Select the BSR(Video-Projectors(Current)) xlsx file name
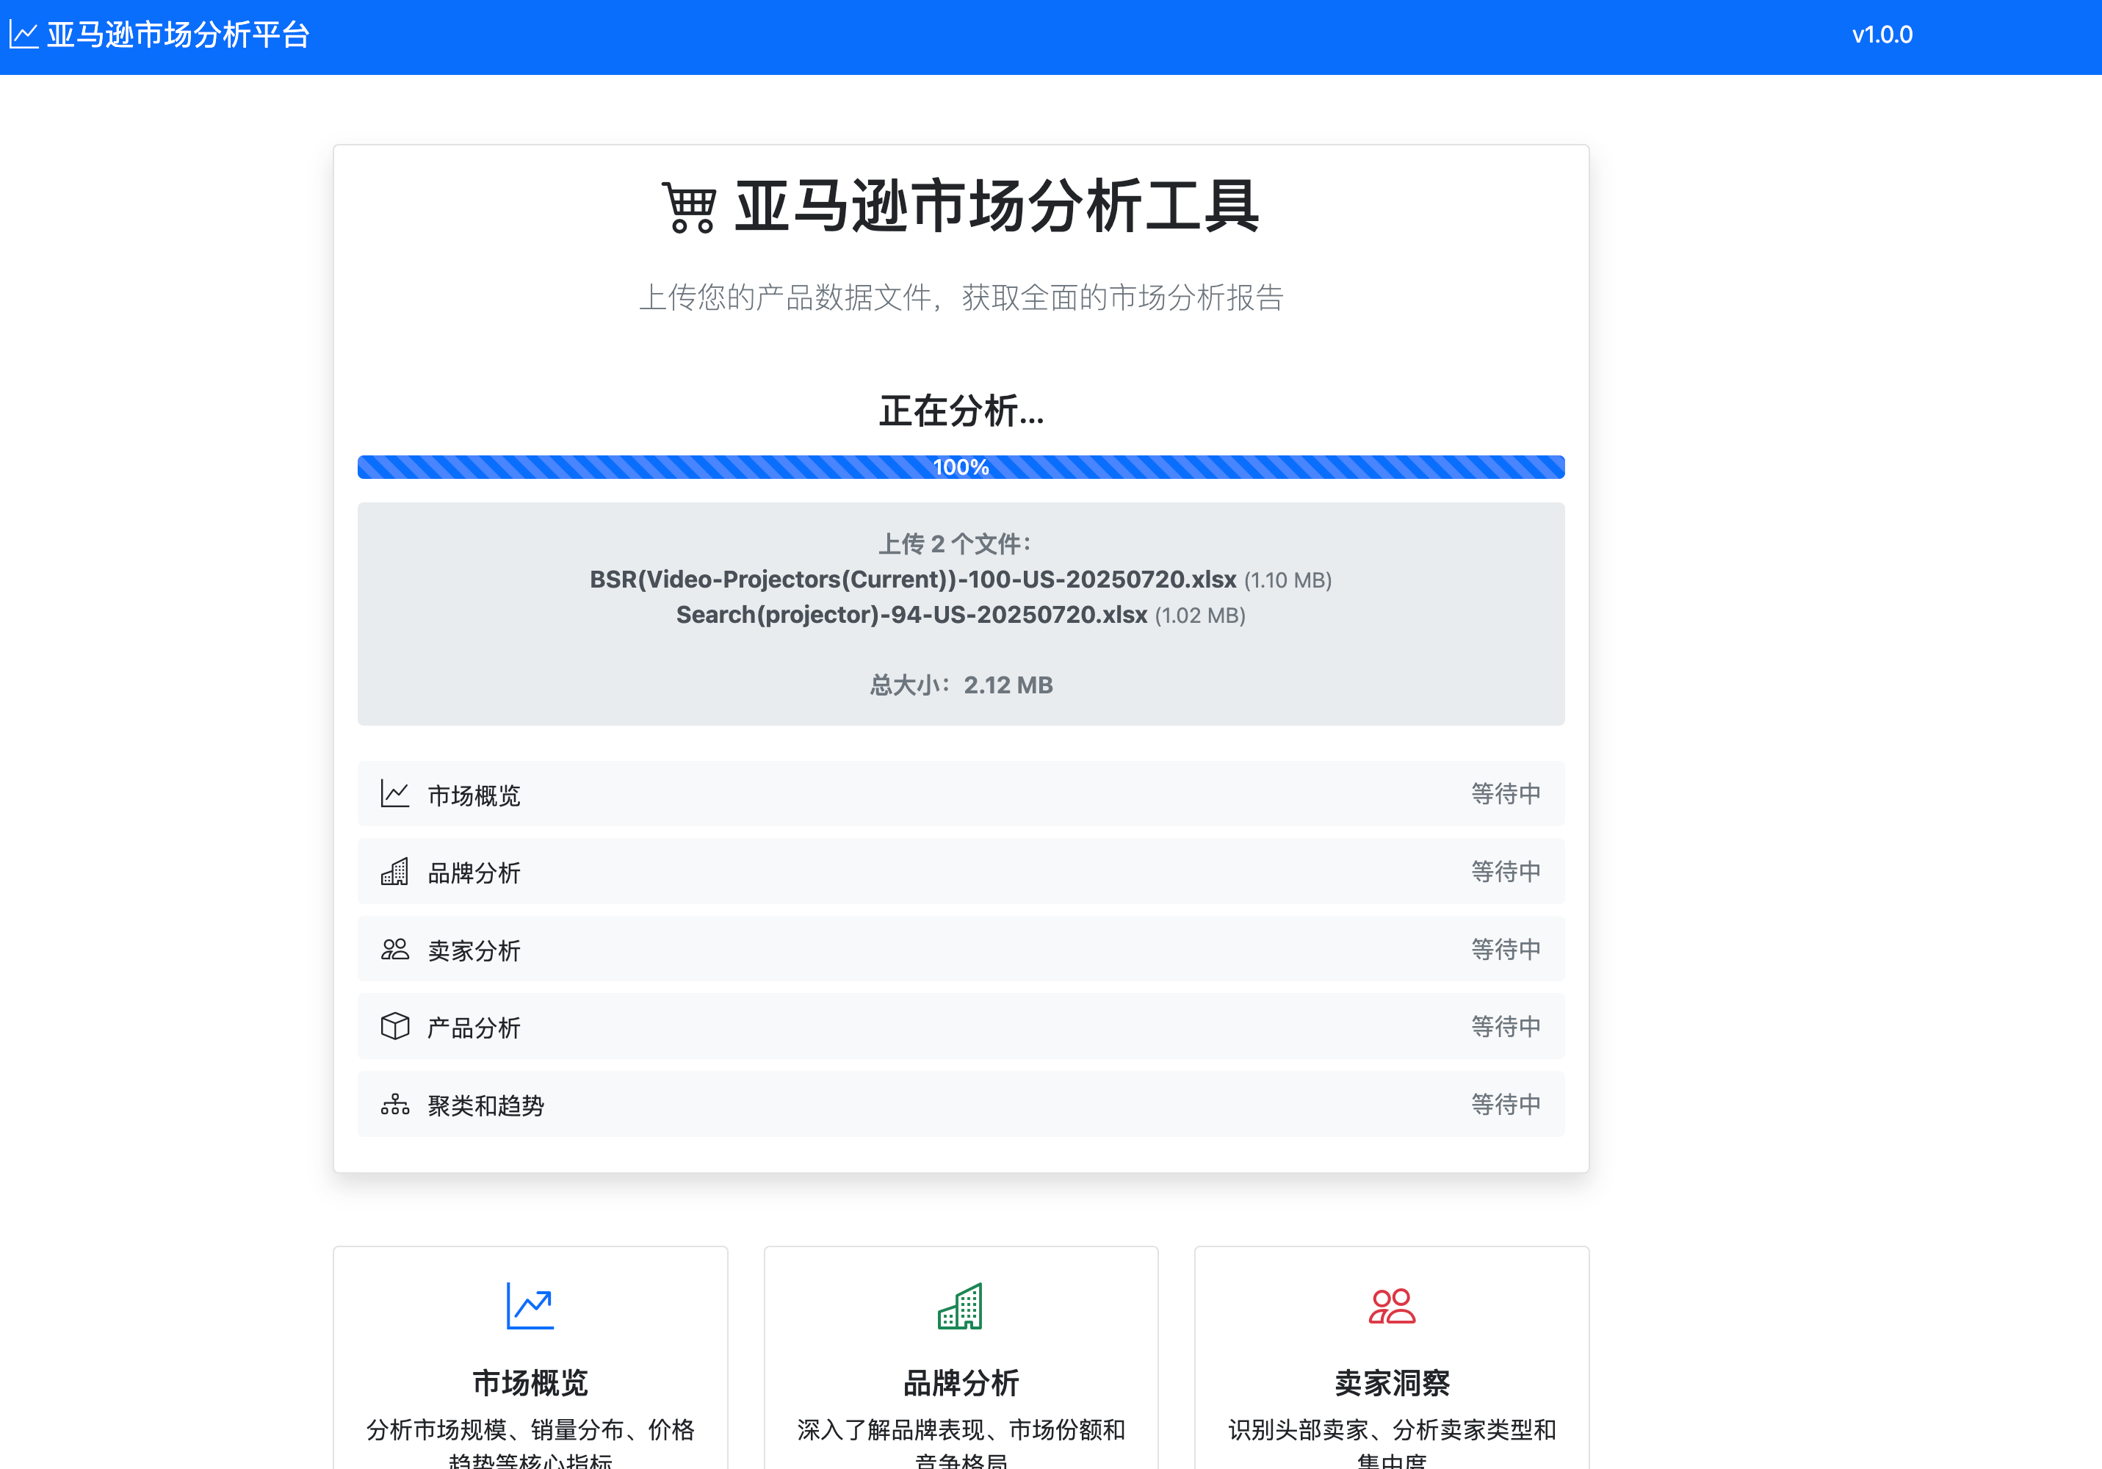 (913, 580)
